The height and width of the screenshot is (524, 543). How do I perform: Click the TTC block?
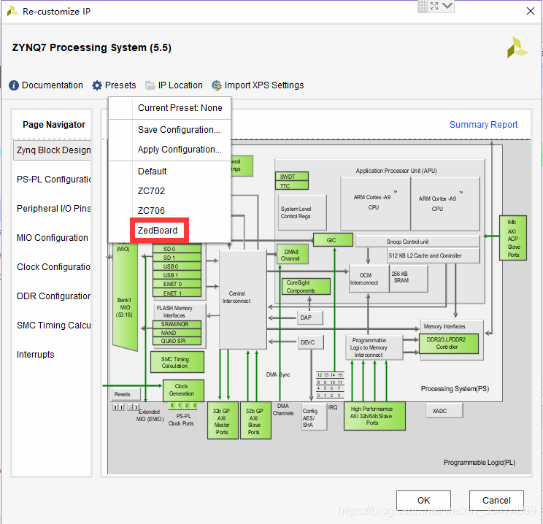292,185
